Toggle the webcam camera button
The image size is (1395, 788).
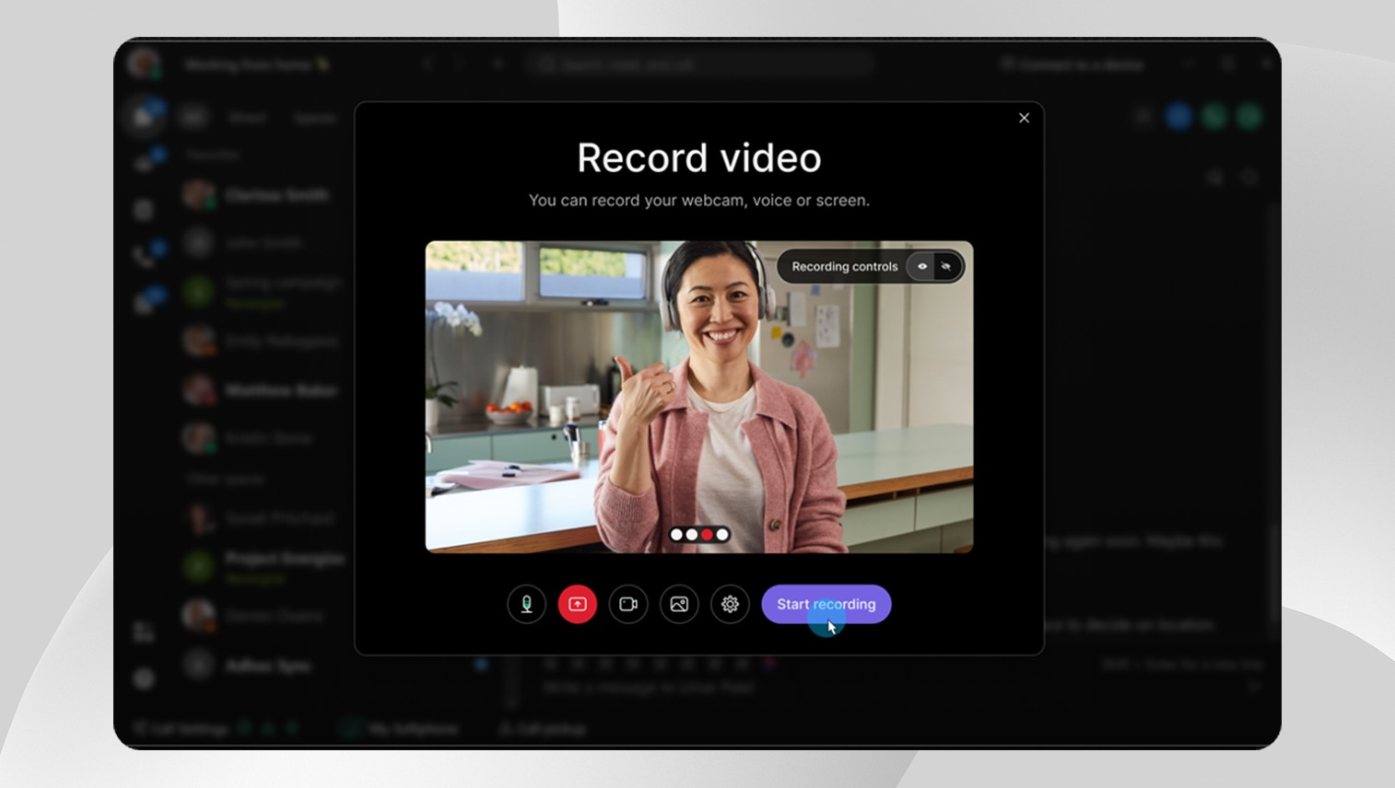point(628,604)
